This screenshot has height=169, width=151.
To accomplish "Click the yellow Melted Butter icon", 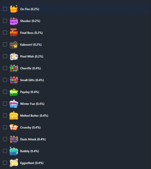I will (14, 116).
